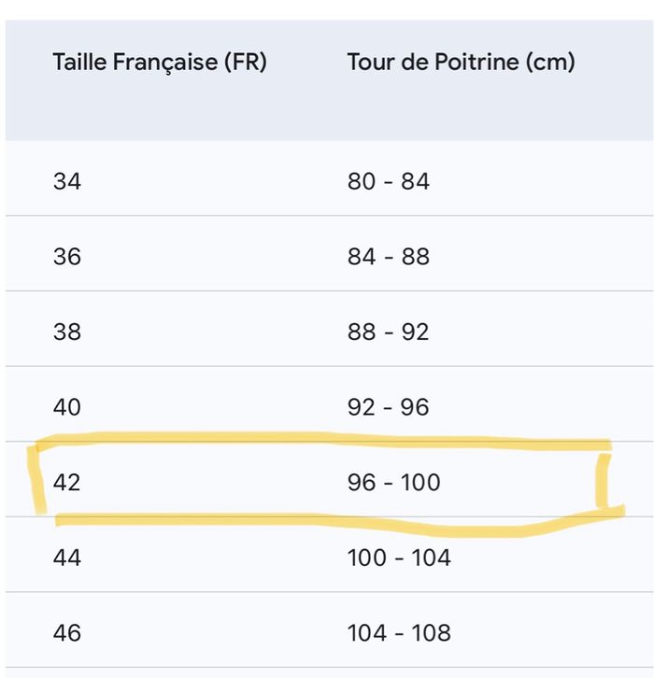654x678 pixels.
Task: Select French size 34 cell
Action: point(67,181)
